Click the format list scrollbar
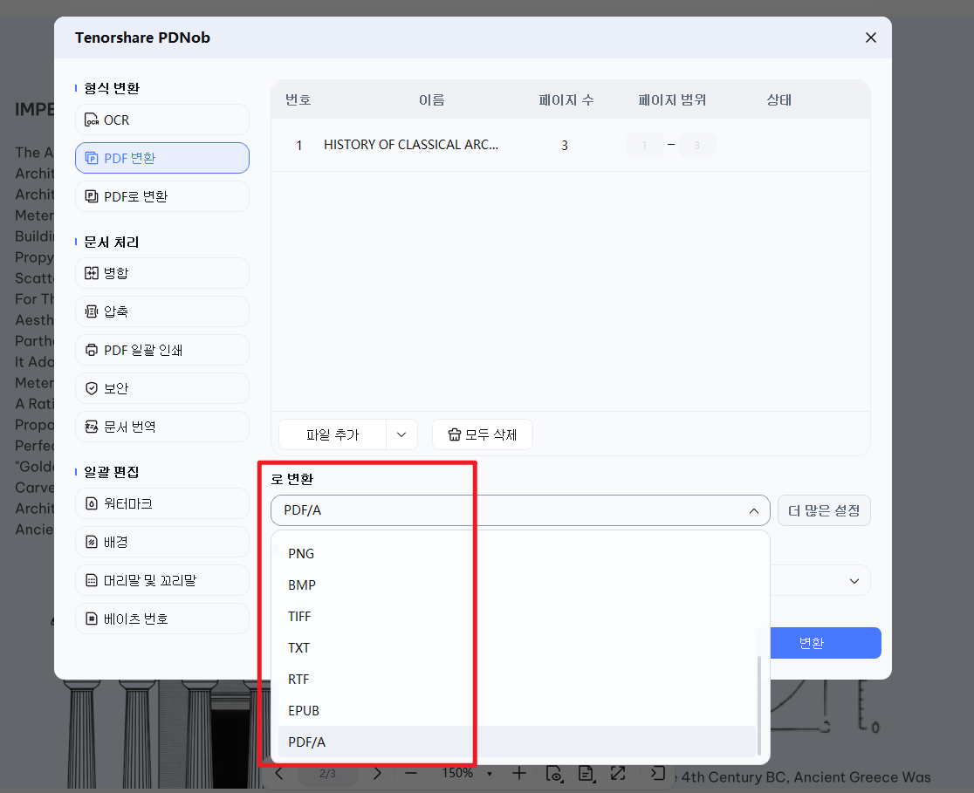The width and height of the screenshot is (974, 793). point(759,705)
